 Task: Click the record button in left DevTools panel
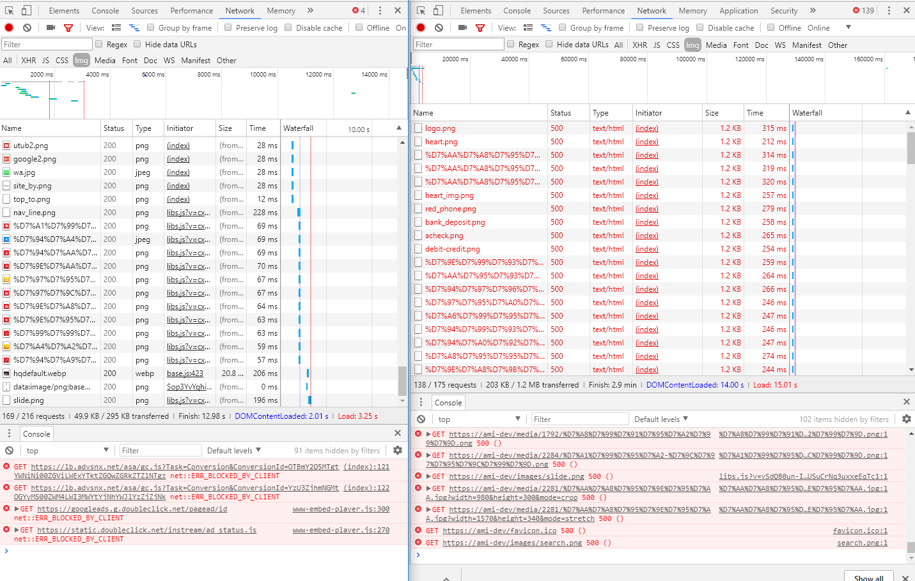pos(9,27)
